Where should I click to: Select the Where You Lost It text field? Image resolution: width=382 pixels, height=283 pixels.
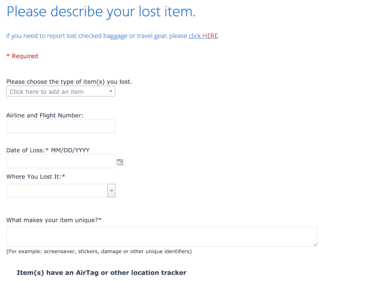coord(56,191)
